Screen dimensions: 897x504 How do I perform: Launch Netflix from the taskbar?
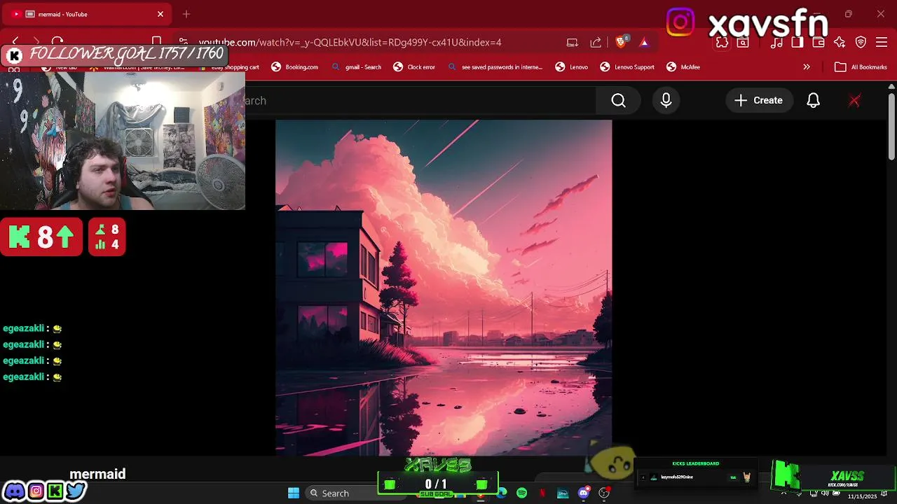pyautogui.click(x=542, y=493)
